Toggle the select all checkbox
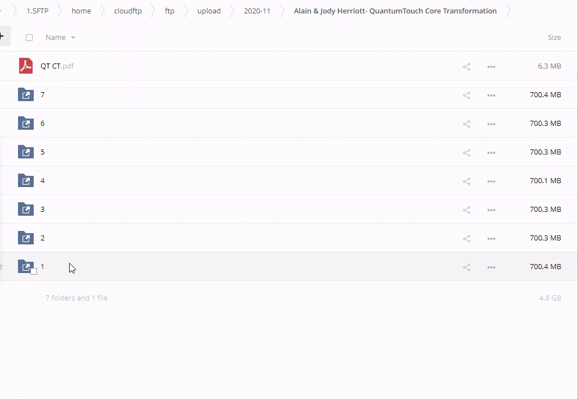This screenshot has height=400, width=578. [29, 38]
